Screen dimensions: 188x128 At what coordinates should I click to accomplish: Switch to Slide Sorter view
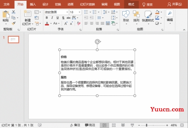[114, 125]
